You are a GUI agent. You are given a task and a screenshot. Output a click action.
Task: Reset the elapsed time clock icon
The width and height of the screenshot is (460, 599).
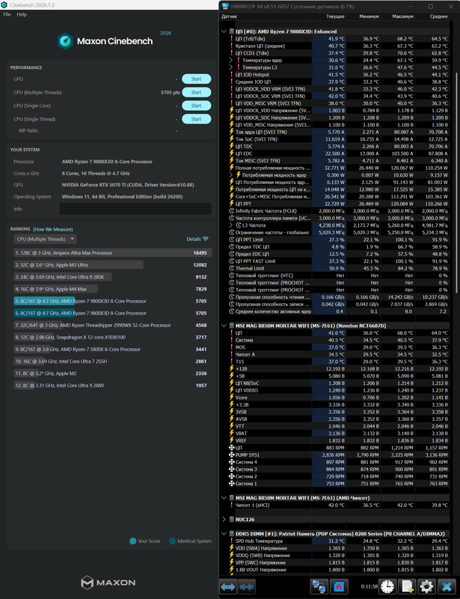(x=387, y=586)
